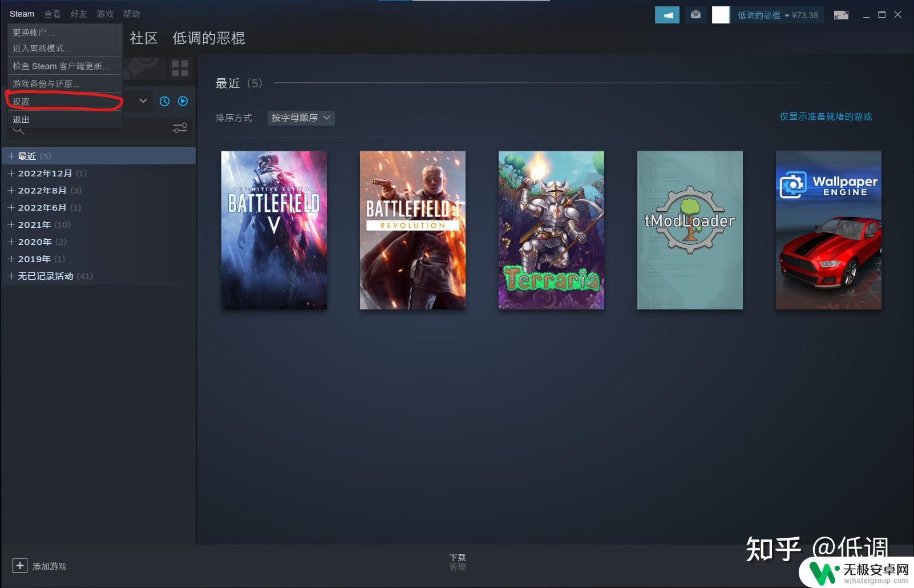This screenshot has width=914, height=588.
Task: Click the user avatar thumbnail
Action: [721, 15]
